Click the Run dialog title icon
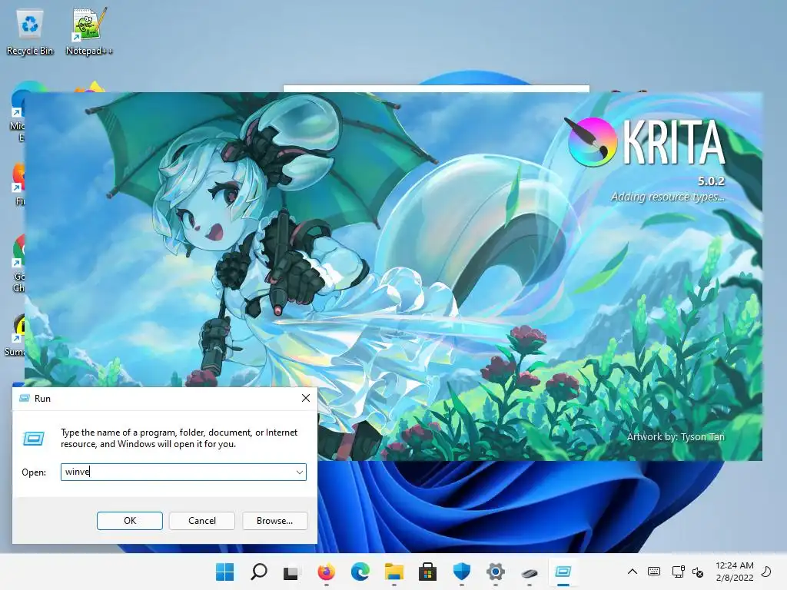The height and width of the screenshot is (590, 787). point(24,399)
